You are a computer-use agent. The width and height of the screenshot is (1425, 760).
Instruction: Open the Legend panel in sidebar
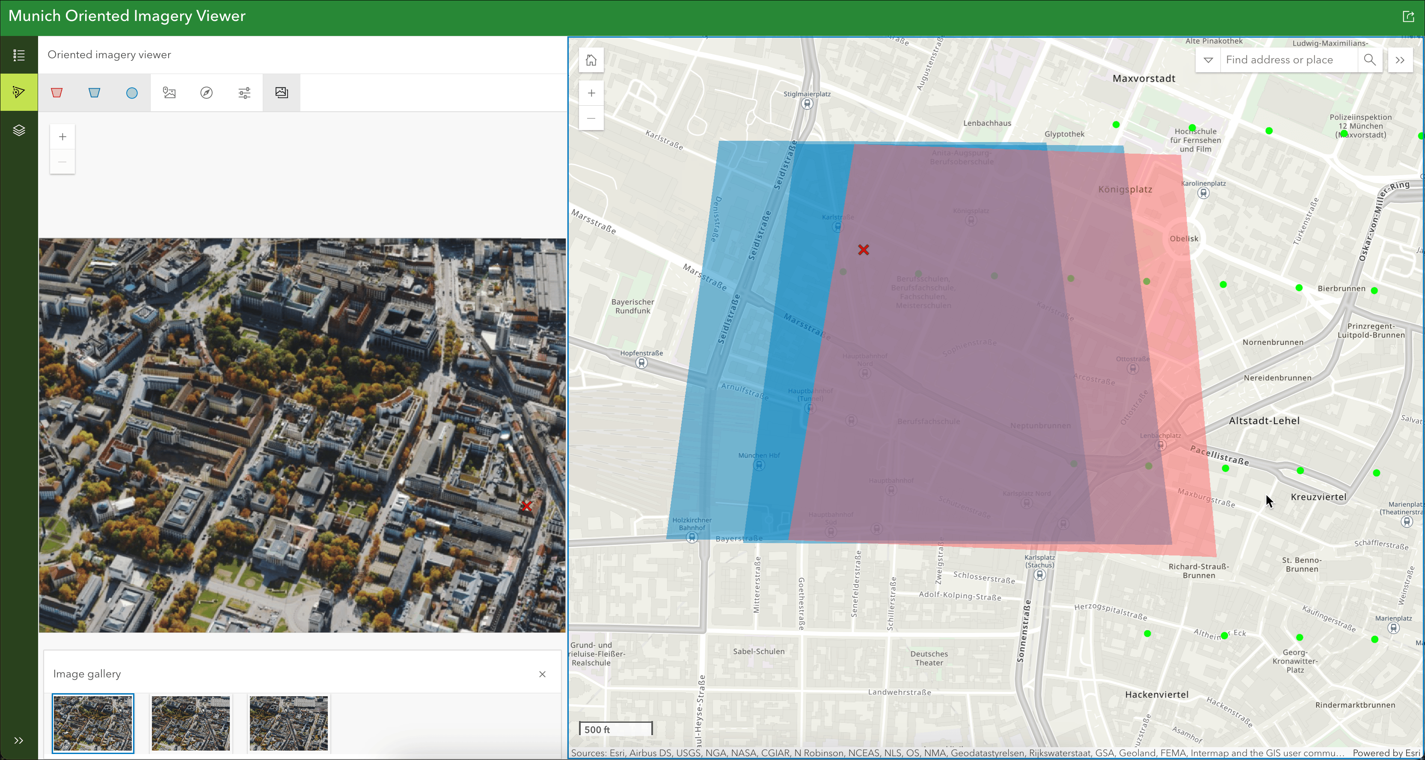19,55
